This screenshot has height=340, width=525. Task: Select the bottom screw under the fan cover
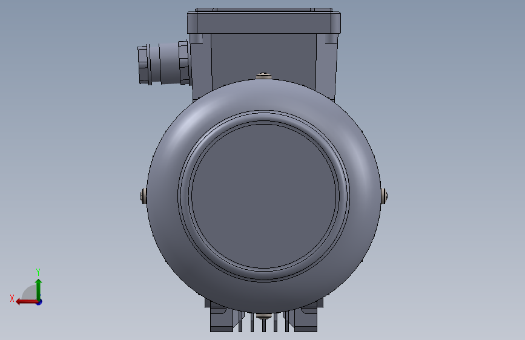[x=264, y=316]
